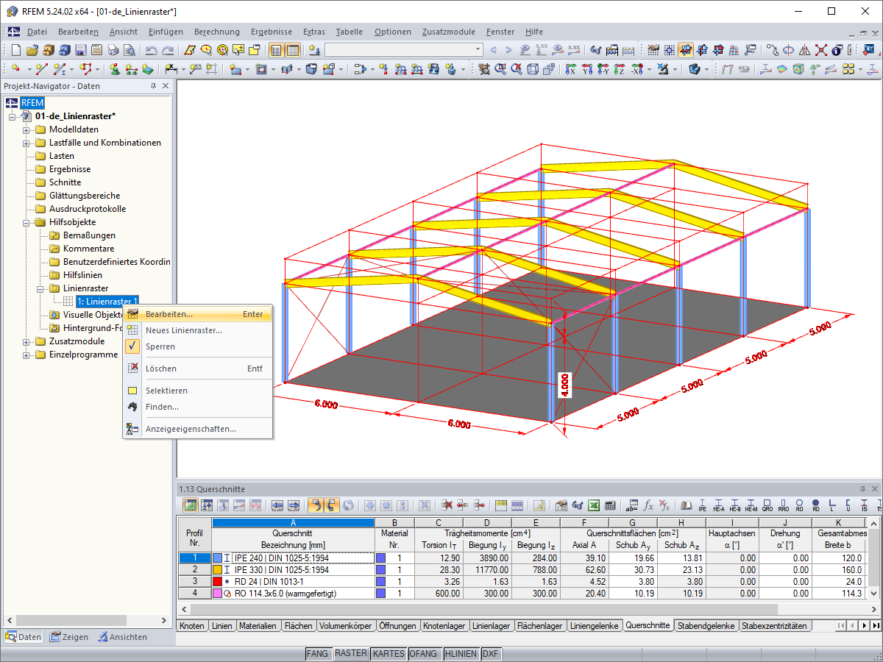Viewport: 883px width, 662px height.
Task: Collapse the 01-de_Linienraster* root node
Action: click(13, 116)
